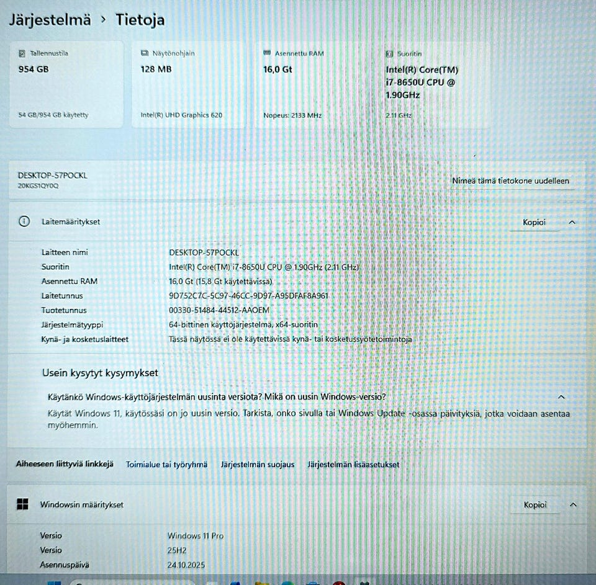Screen dimensions: 596x585
Task: Click the DESKTOP-57POCKL value in Laitteen nimi row
Action: tap(204, 252)
